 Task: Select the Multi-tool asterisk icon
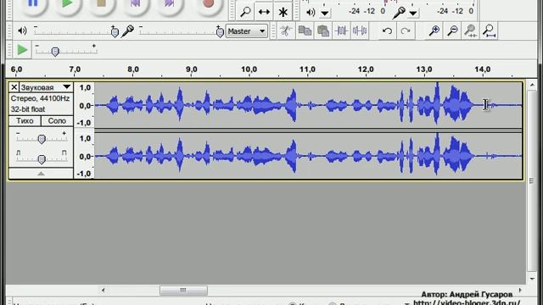[283, 12]
